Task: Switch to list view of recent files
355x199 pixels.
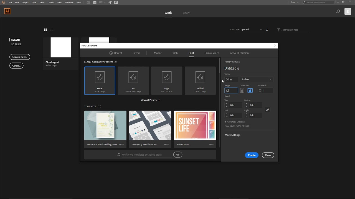Action: pyautogui.click(x=52, y=30)
